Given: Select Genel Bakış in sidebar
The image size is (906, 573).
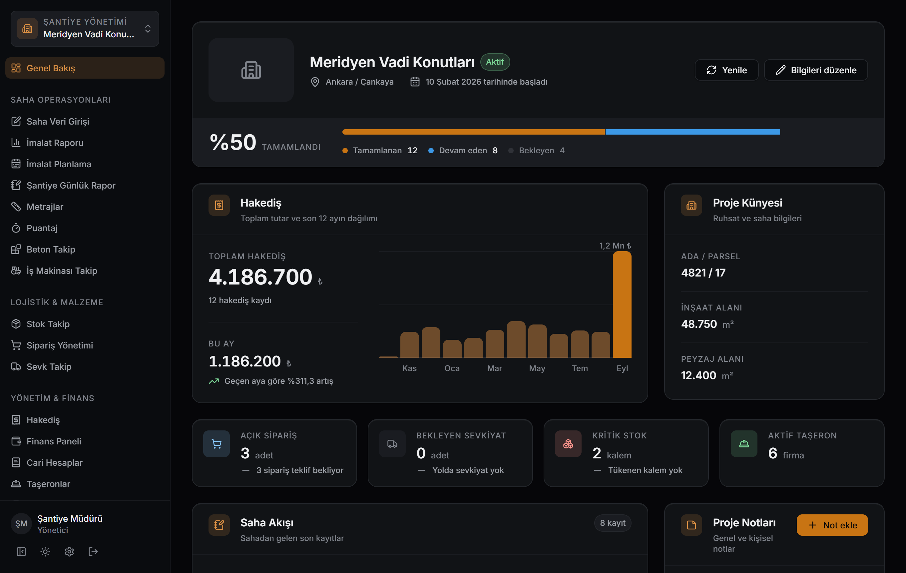Looking at the screenshot, I should 85,68.
